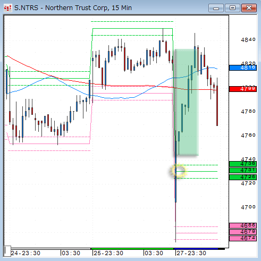
Task: Click the pink 4679 price label
Action: click(x=243, y=232)
